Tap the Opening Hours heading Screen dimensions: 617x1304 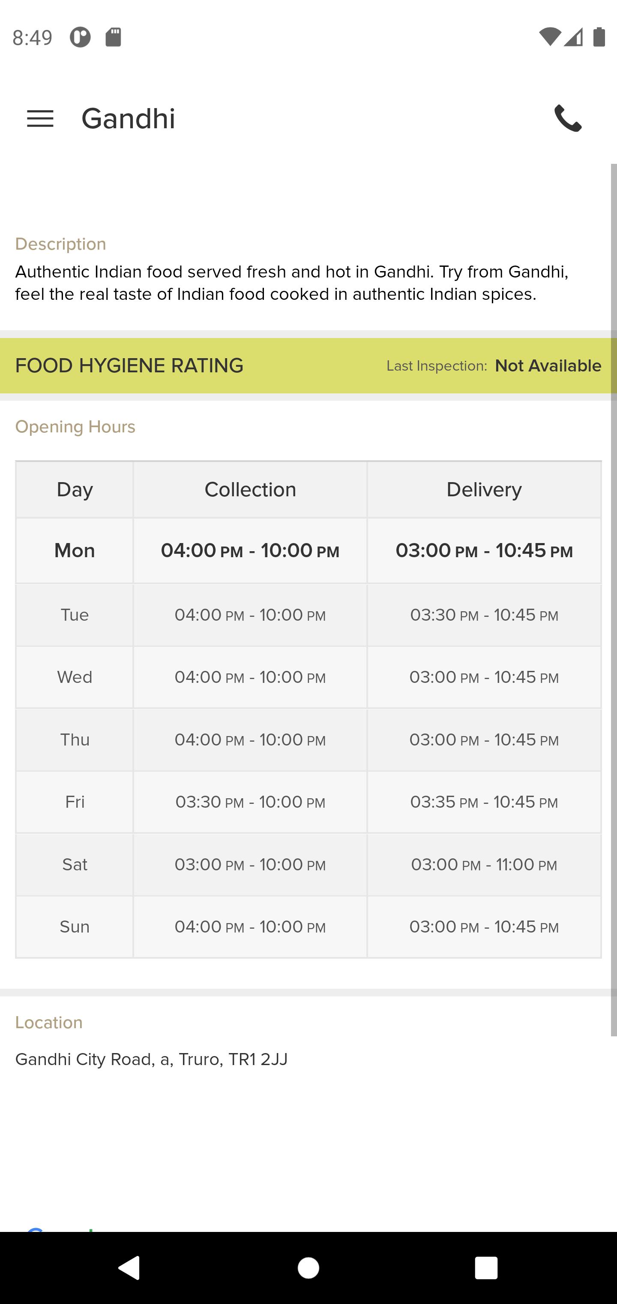click(75, 427)
